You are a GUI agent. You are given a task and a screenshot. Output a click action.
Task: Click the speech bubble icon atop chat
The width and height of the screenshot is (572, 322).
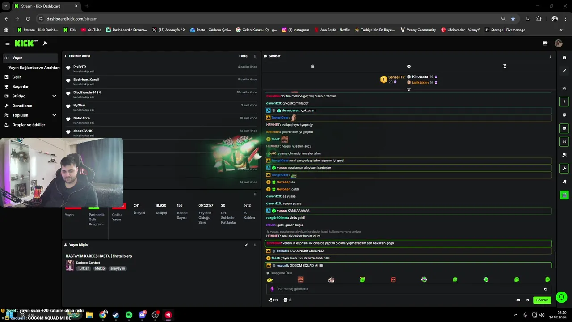(408, 66)
